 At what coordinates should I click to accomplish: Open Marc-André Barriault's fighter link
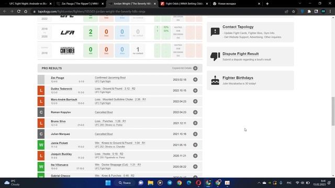coord(64,100)
